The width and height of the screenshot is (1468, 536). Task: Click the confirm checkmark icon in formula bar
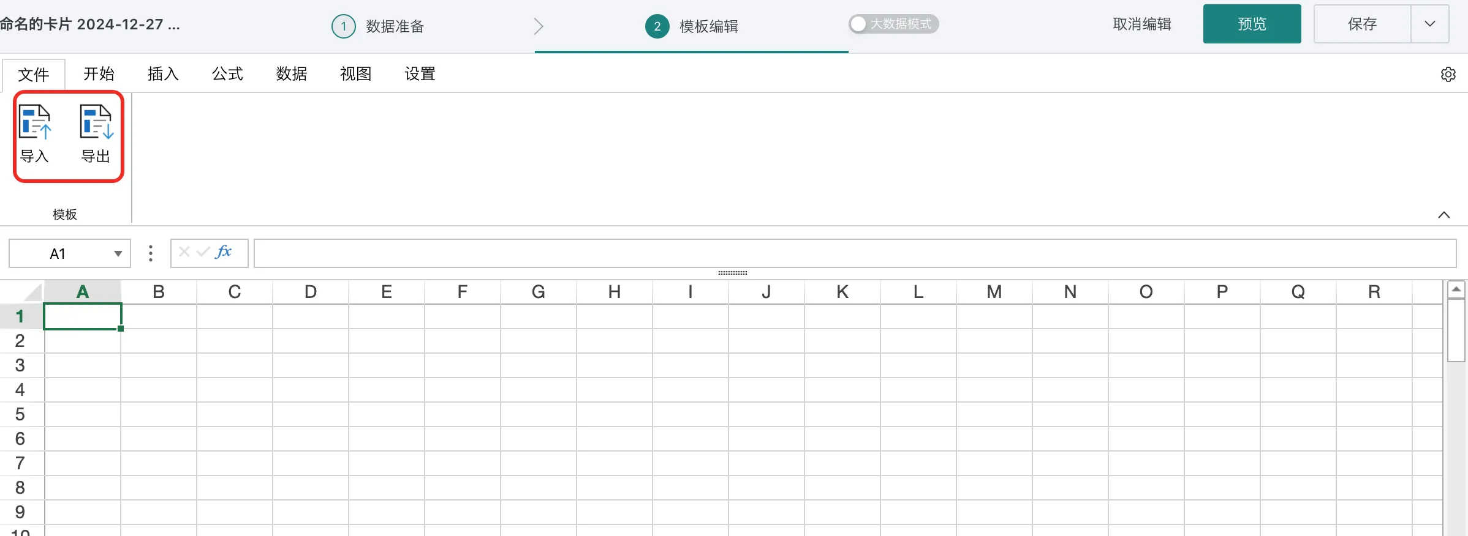203,252
